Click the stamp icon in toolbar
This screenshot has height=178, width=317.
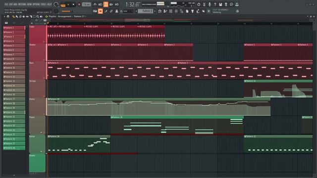tap(117, 11)
